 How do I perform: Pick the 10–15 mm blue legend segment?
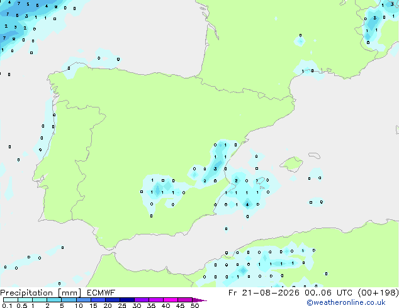(84, 300)
